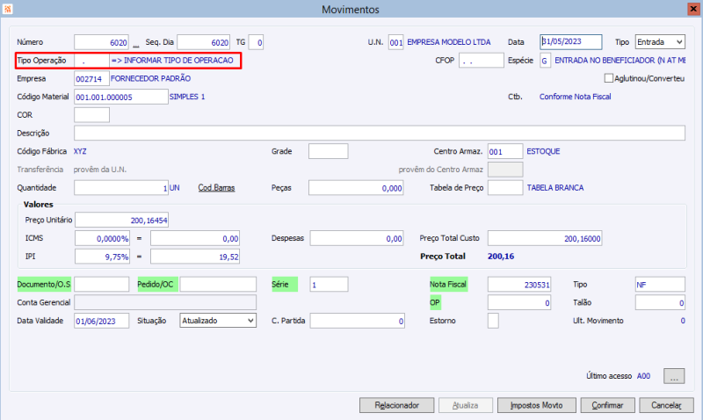Select the Espécie code field
The height and width of the screenshot is (420, 703).
545,61
